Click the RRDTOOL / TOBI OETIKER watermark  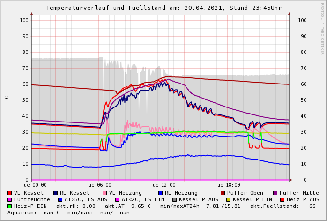click(x=322, y=28)
